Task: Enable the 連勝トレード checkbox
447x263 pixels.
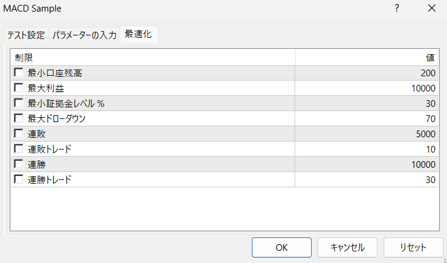Action: pyautogui.click(x=18, y=179)
